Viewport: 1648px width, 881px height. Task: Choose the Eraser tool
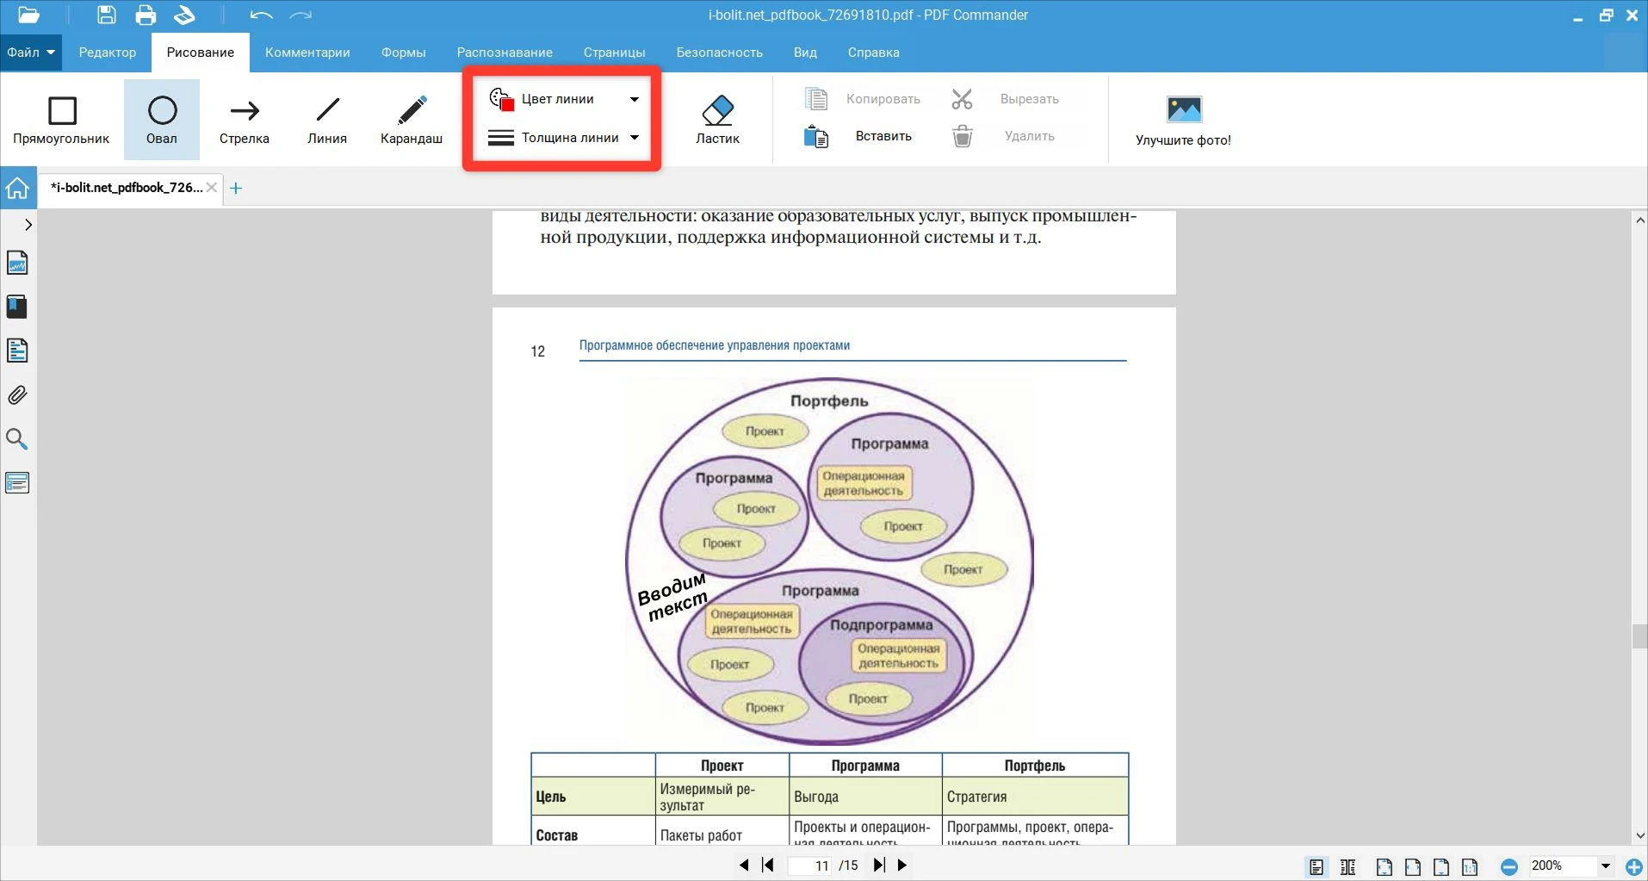point(717,120)
